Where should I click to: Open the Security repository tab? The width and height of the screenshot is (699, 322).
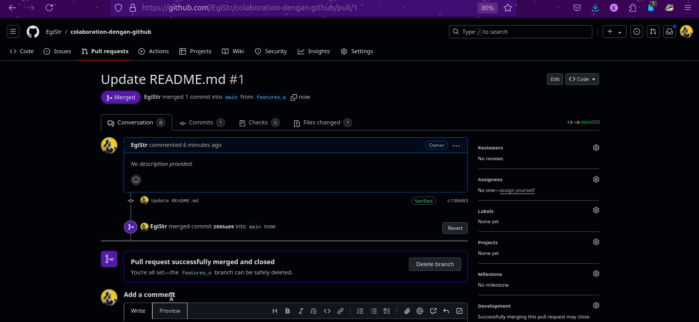click(271, 51)
